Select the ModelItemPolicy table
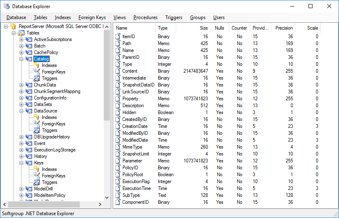The width and height of the screenshot is (339, 218). (x=50, y=195)
